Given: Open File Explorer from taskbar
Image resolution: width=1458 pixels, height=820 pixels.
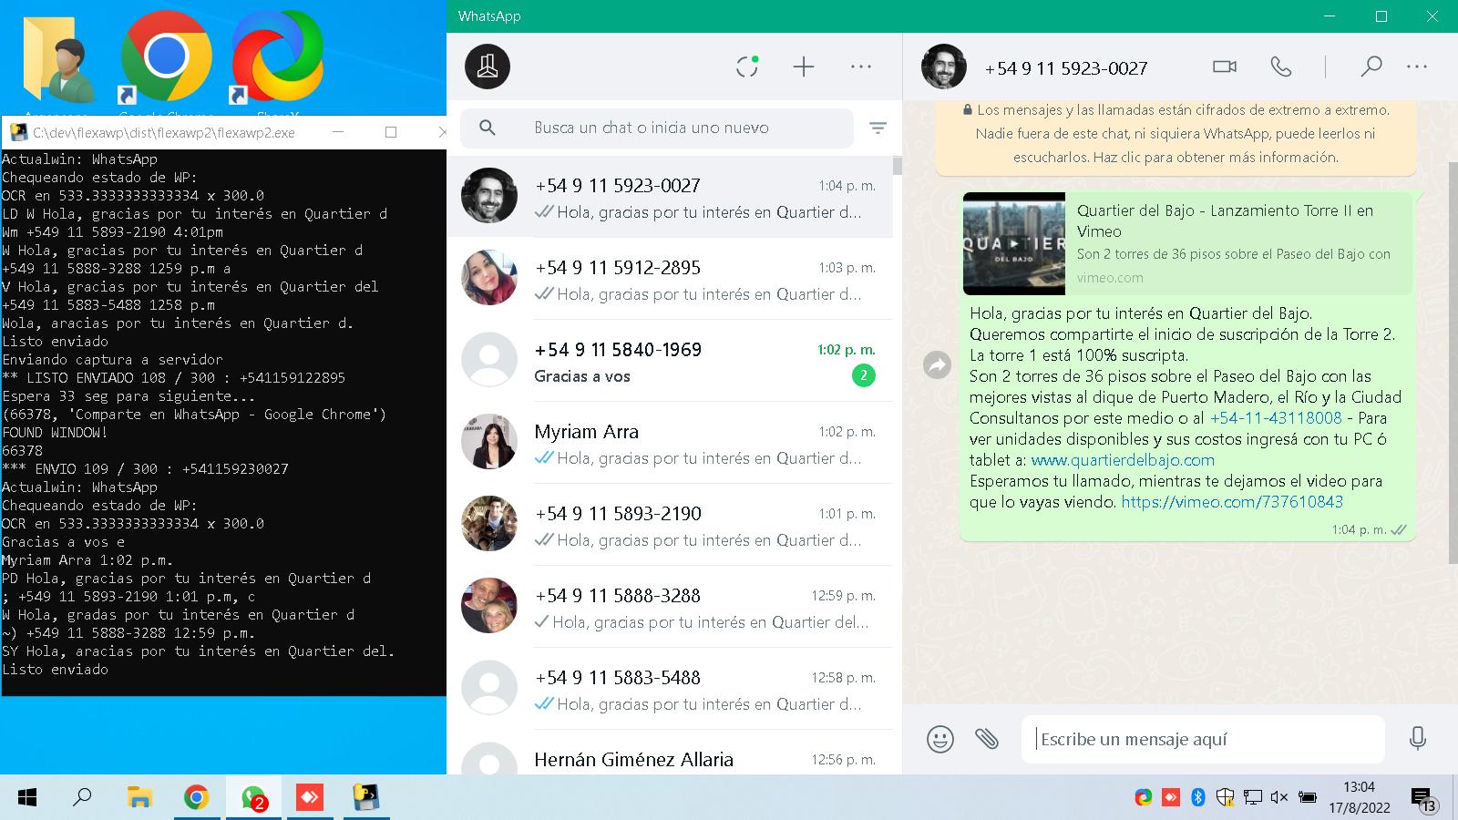Looking at the screenshot, I should tap(139, 798).
